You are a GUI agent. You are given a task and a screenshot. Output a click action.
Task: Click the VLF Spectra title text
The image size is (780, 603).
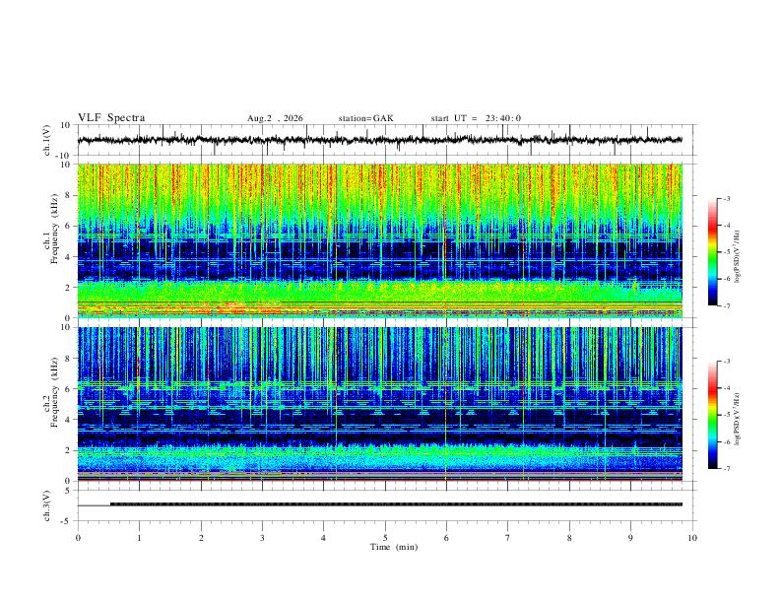(111, 118)
